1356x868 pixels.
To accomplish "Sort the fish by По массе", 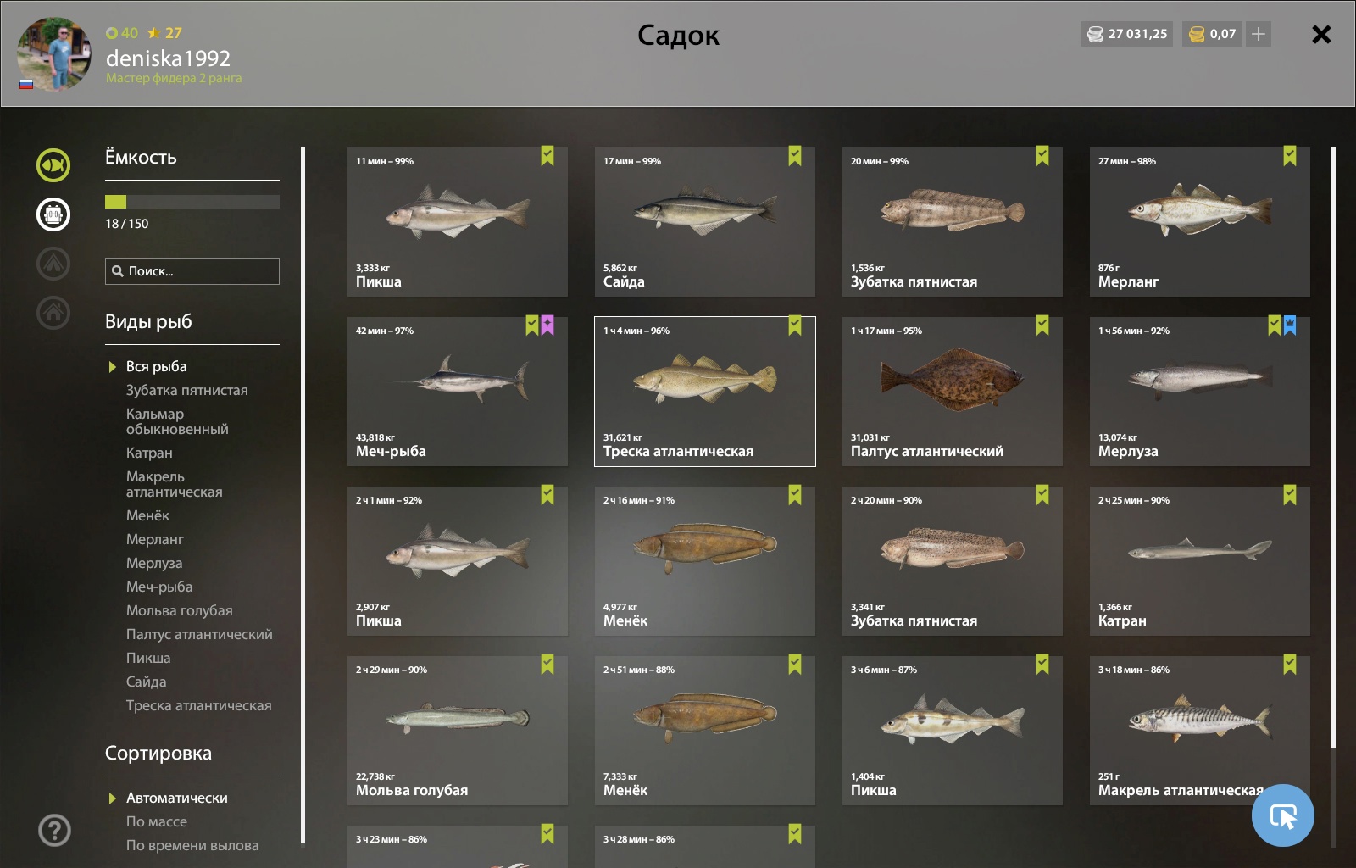I will pos(157,821).
